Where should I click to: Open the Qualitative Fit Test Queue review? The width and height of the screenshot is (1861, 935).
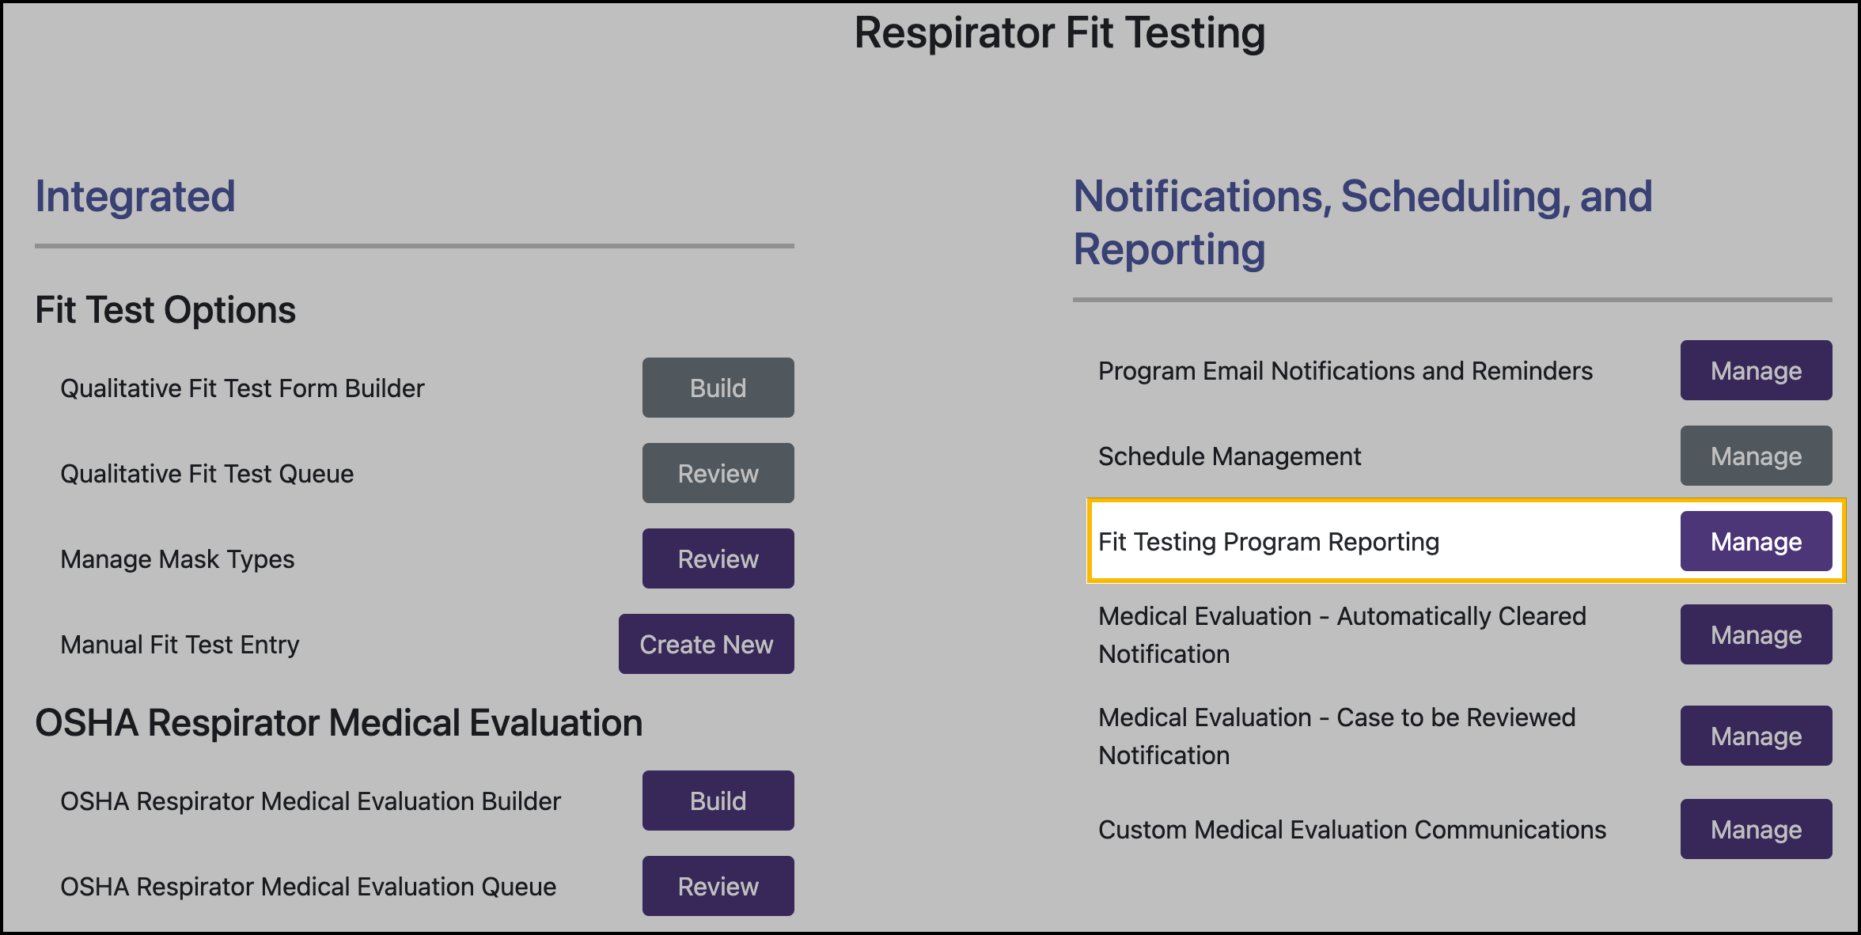click(x=717, y=473)
